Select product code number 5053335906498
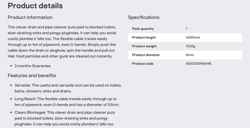 pos(199,64)
